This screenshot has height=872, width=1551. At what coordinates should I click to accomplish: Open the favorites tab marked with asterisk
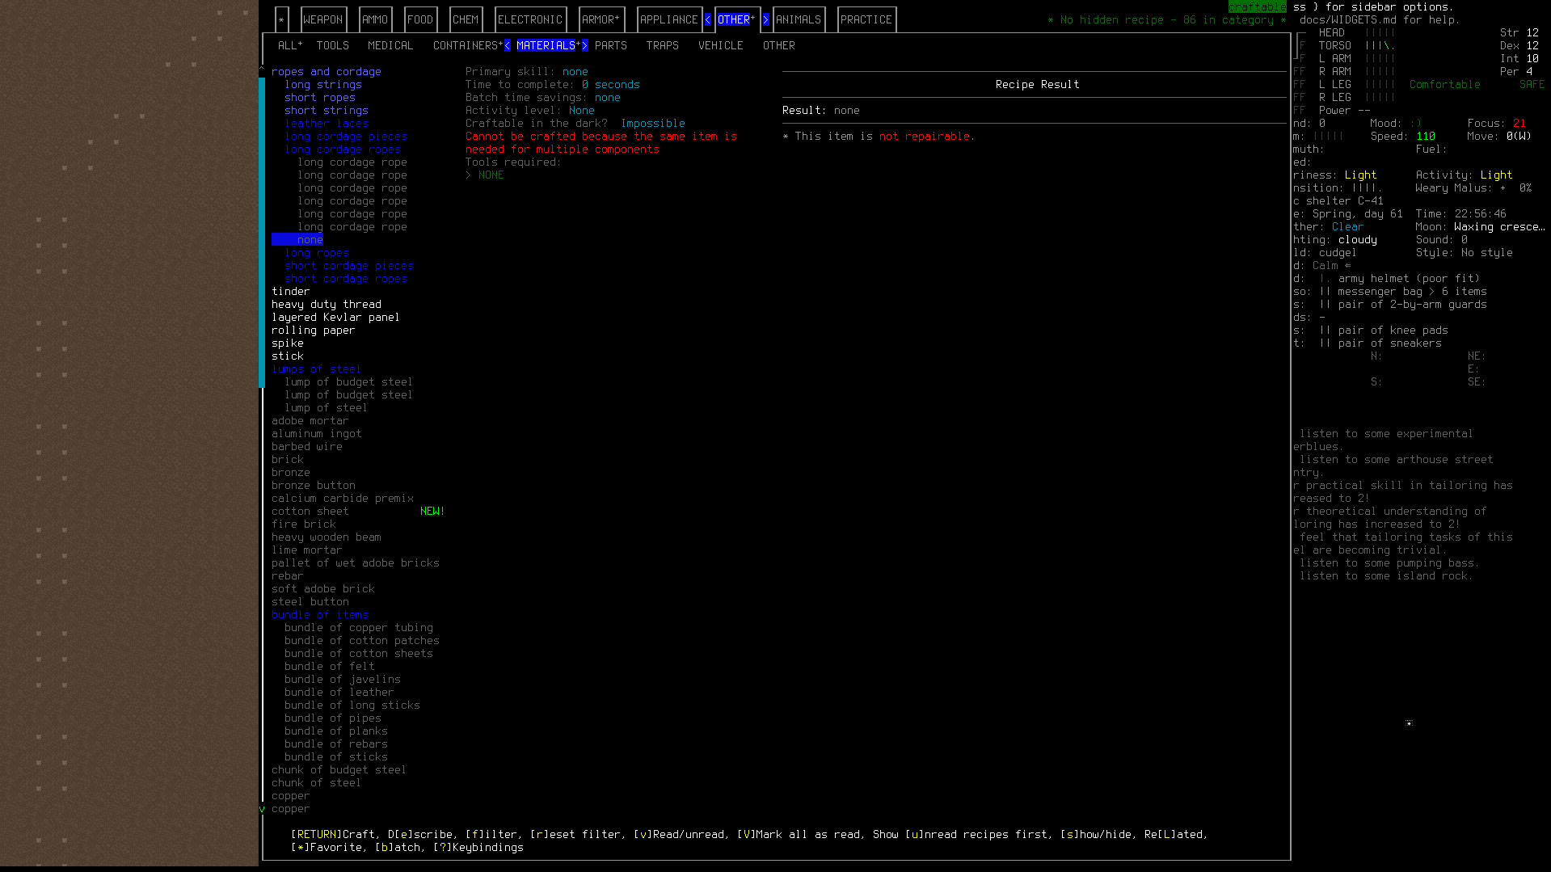[x=281, y=19]
